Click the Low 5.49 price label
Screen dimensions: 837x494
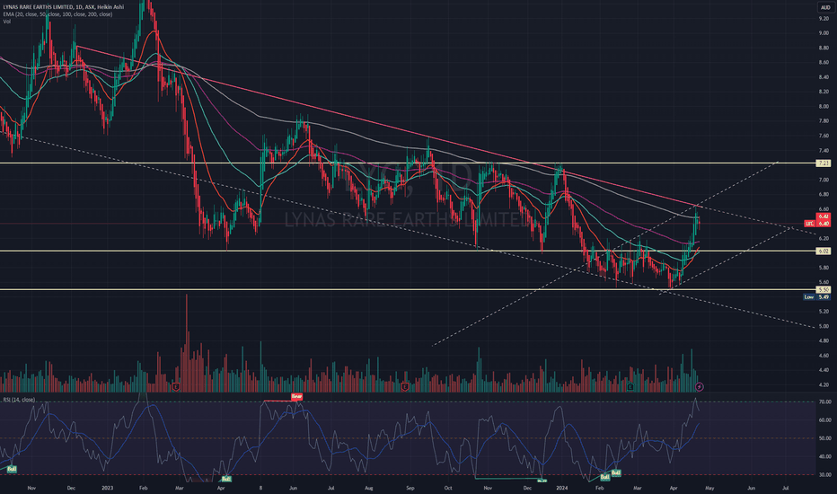click(x=816, y=296)
